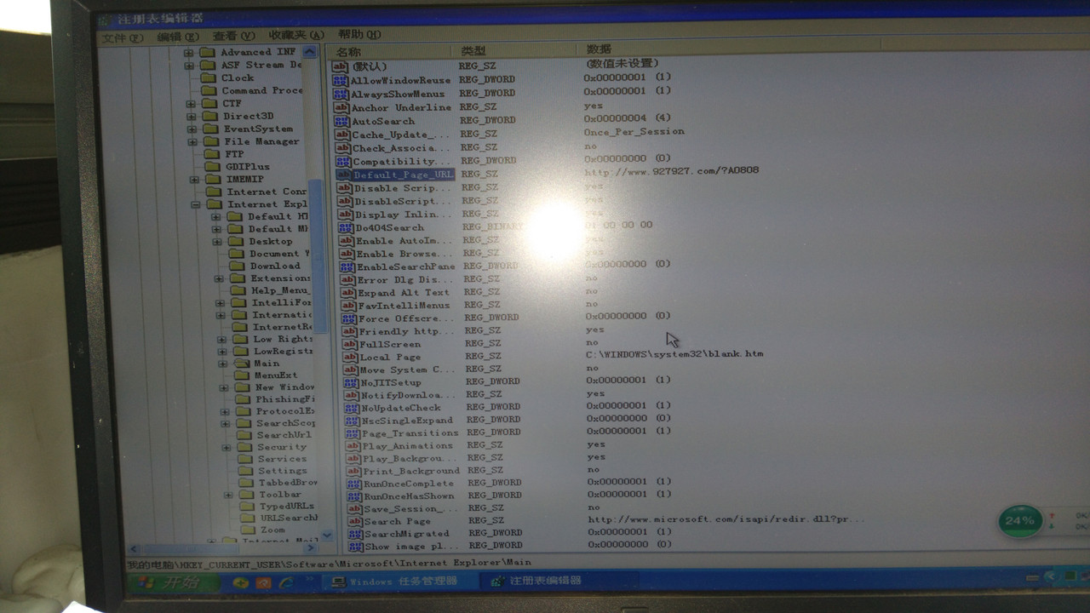Open the 编辑(E) menu
Viewport: 1090px width, 613px height.
pyautogui.click(x=178, y=37)
